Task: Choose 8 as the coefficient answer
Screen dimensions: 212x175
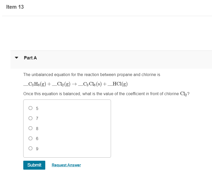Action: tap(30, 128)
